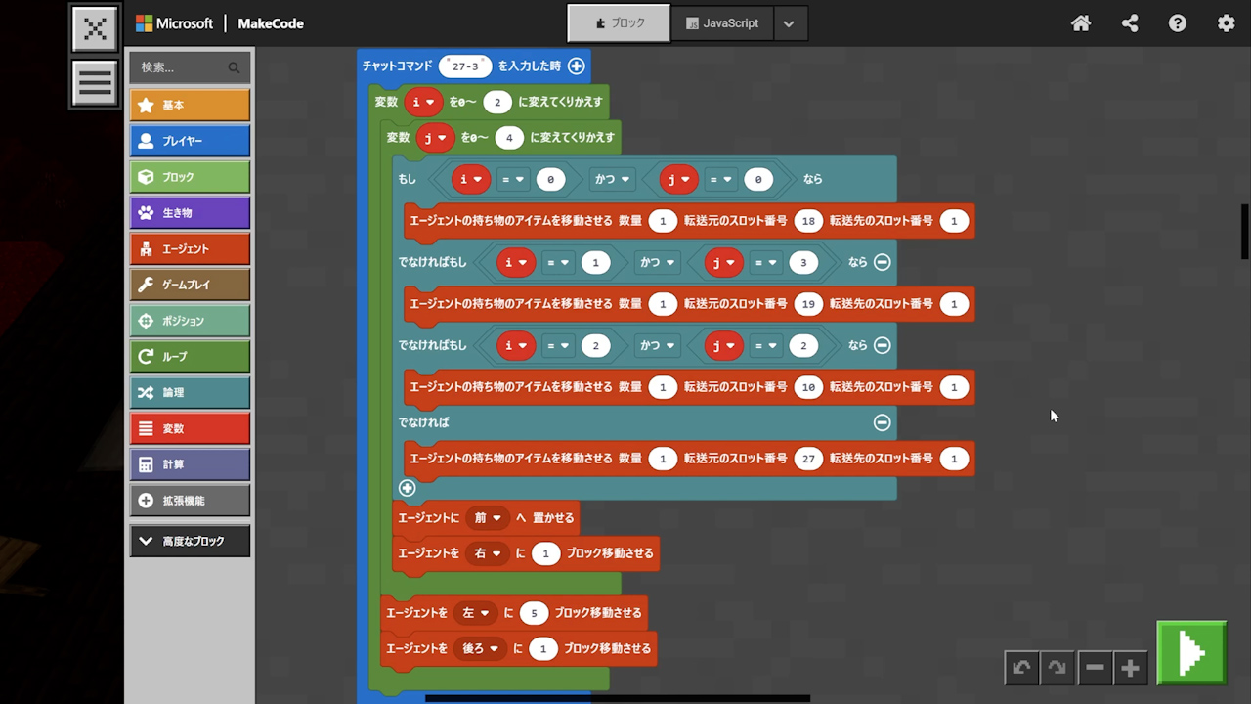Click the 検索 block search field
This screenshot has width=1251, height=704.
pos(181,67)
